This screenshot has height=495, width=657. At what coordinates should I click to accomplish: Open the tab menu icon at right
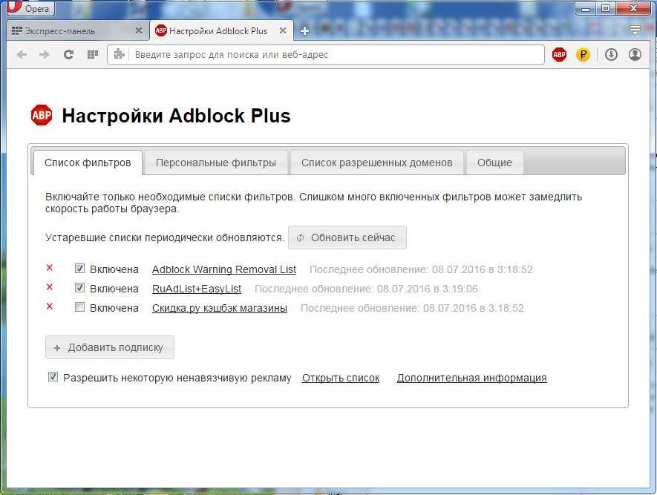(x=635, y=30)
